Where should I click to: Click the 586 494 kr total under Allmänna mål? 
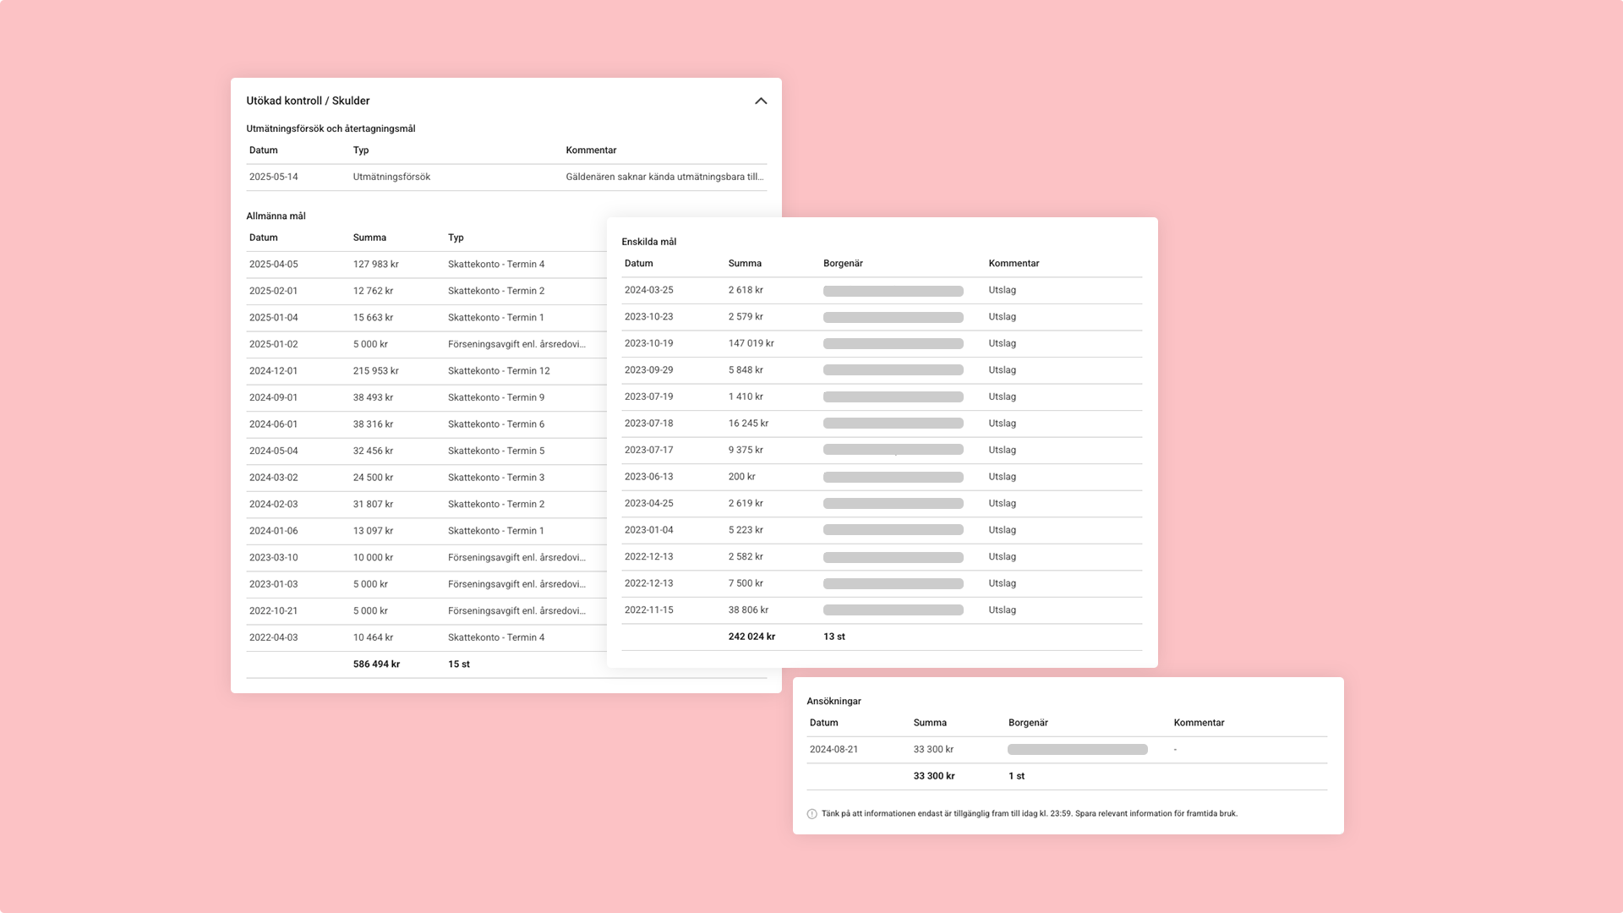(376, 664)
